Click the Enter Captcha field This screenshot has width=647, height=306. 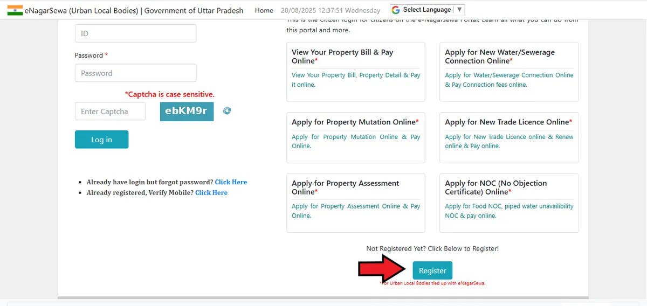coord(110,112)
